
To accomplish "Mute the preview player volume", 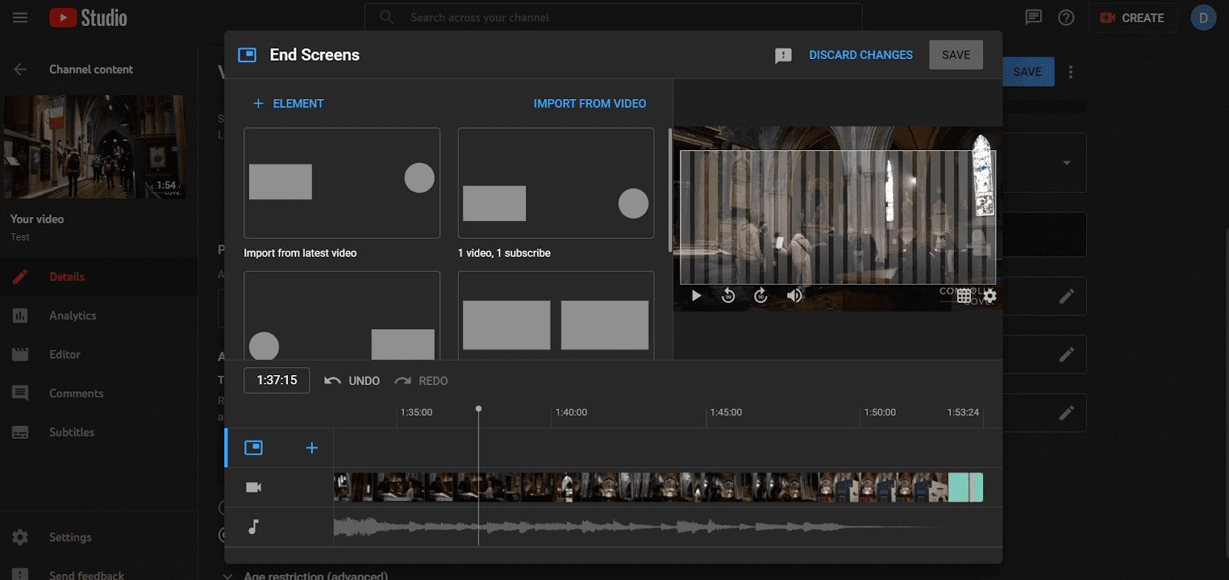I will pos(794,295).
